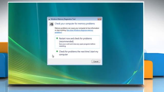The width and height of the screenshot is (164, 92).
Task: Select Check for problems next time I start
Action: tap(77, 53)
